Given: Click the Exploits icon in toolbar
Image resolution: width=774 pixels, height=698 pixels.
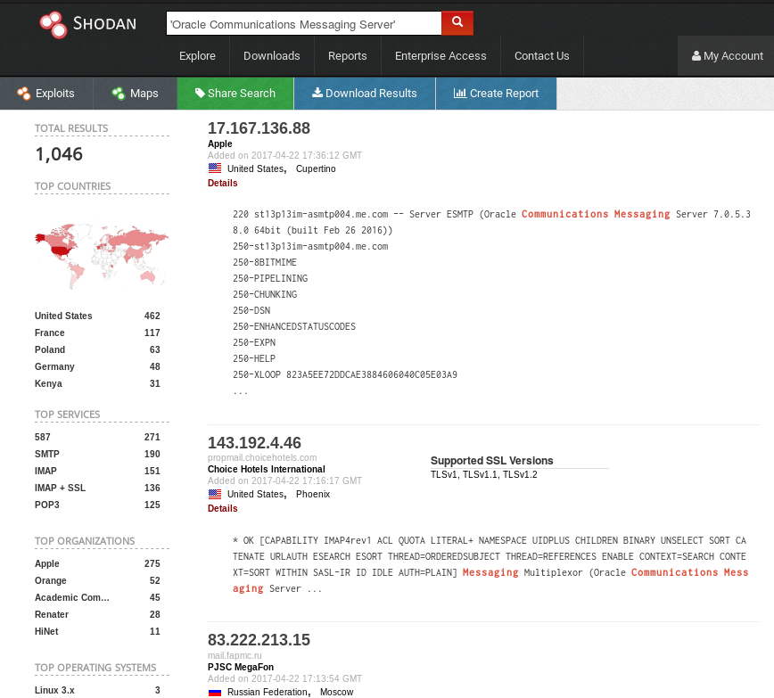Looking at the screenshot, I should (23, 94).
